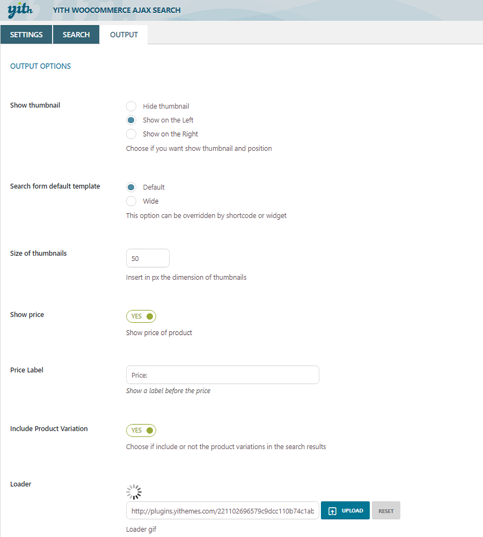Open the Settings tab

[26, 35]
